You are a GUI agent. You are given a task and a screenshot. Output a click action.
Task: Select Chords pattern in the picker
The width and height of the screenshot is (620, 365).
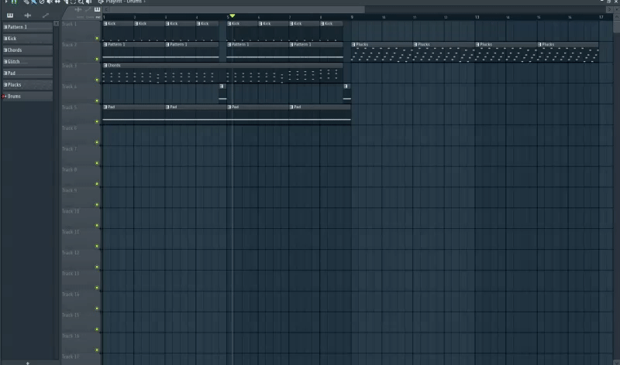27,50
